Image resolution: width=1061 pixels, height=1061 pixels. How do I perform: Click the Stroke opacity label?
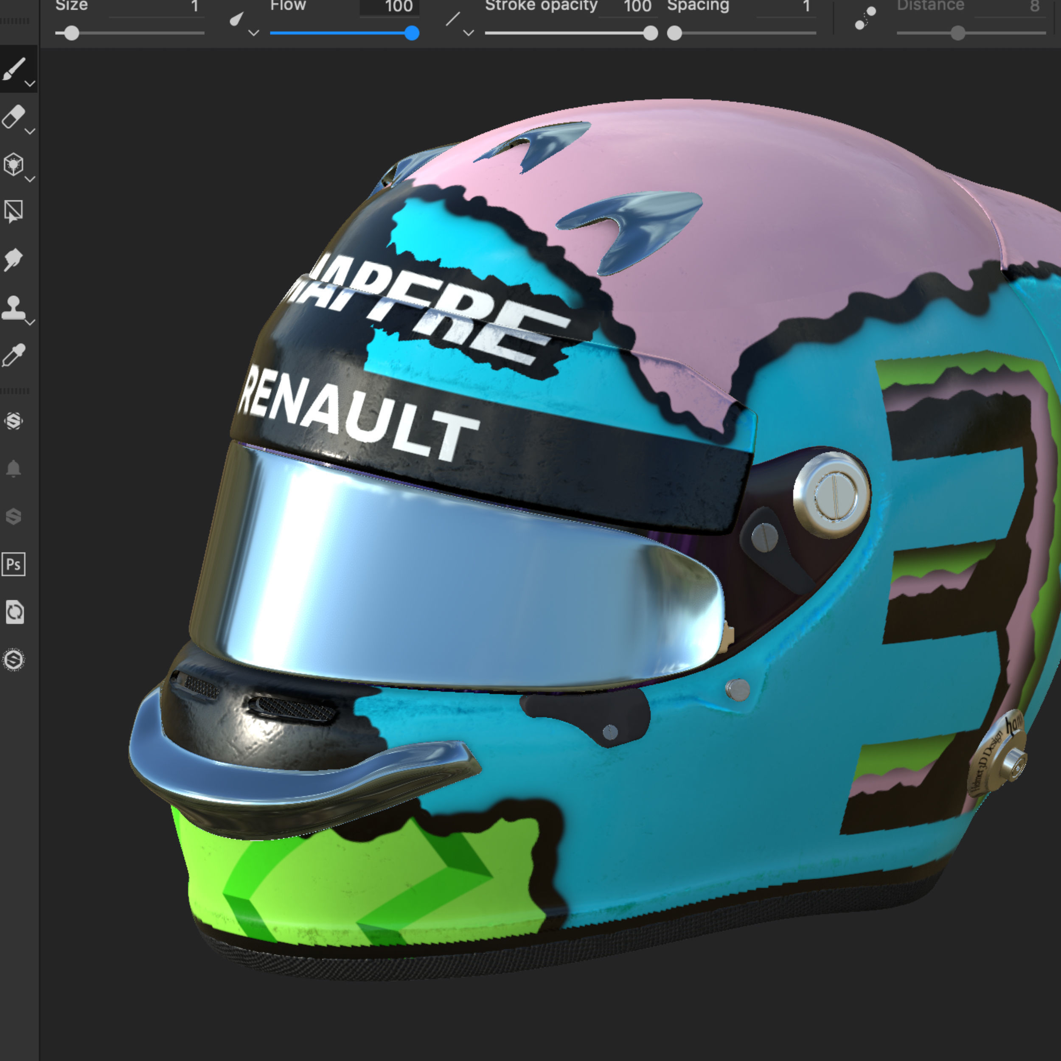[541, 6]
